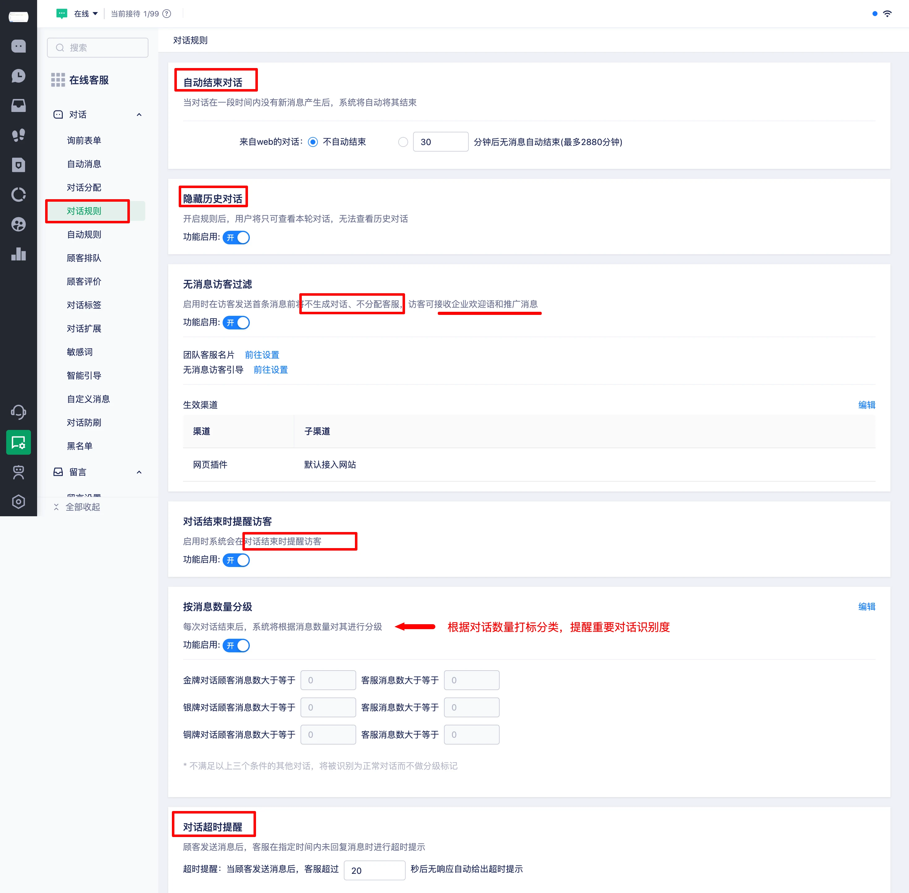This screenshot has height=893, width=909.
Task: Click the 30 minutes input field
Action: pos(440,142)
